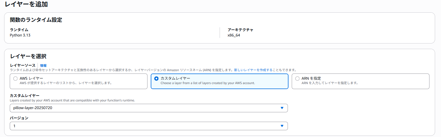Click the 関数のランタイム設定 section heading

(36, 20)
